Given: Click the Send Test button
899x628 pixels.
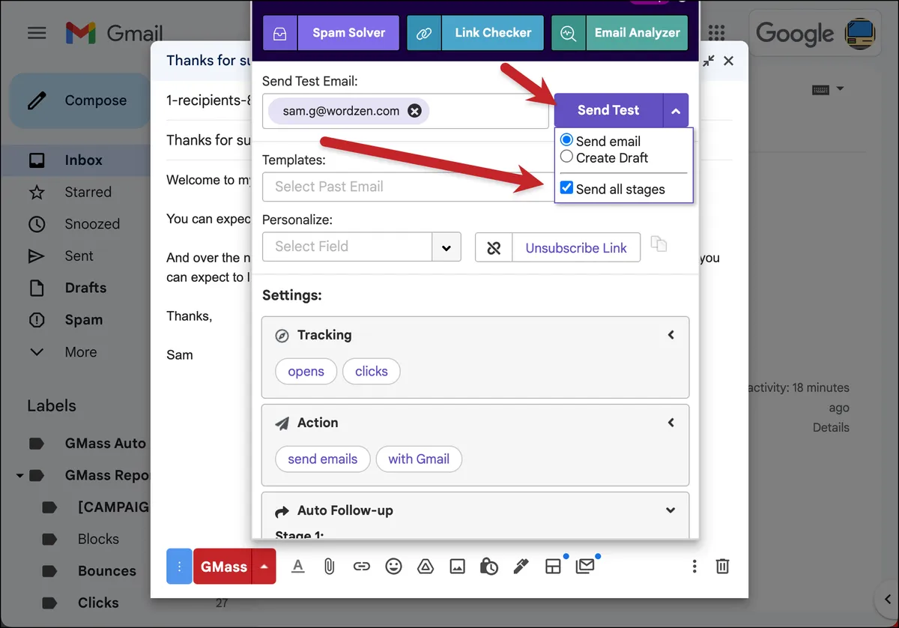Looking at the screenshot, I should point(608,110).
